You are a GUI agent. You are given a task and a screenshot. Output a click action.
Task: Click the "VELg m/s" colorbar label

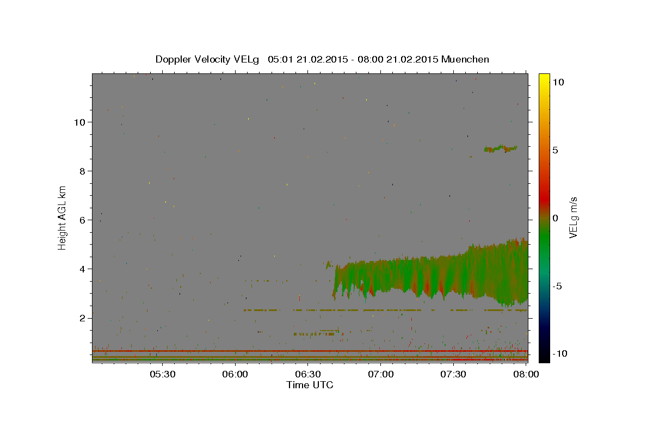pos(573,217)
